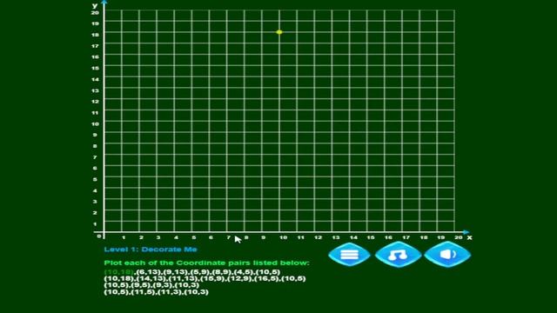Click the y-axis label 13
This screenshot has width=557, height=313.
point(95,90)
